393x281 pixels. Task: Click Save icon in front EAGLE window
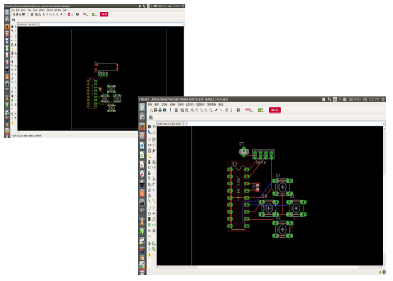click(156, 110)
